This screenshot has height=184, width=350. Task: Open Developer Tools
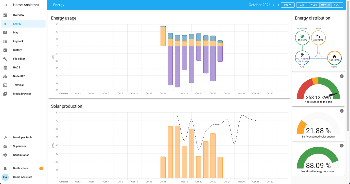tap(22, 137)
